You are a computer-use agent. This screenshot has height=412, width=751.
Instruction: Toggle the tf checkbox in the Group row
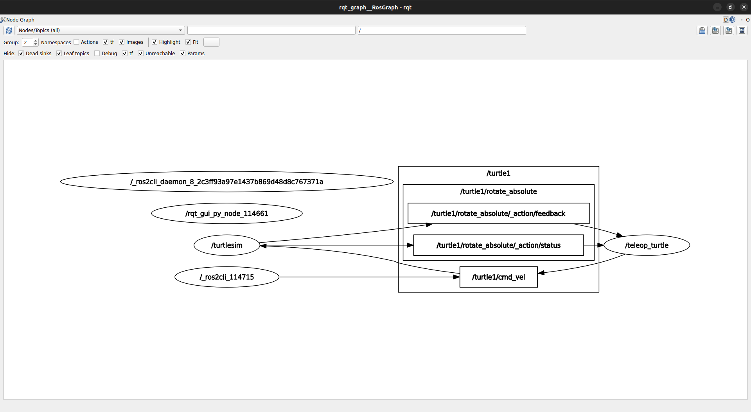coord(106,42)
